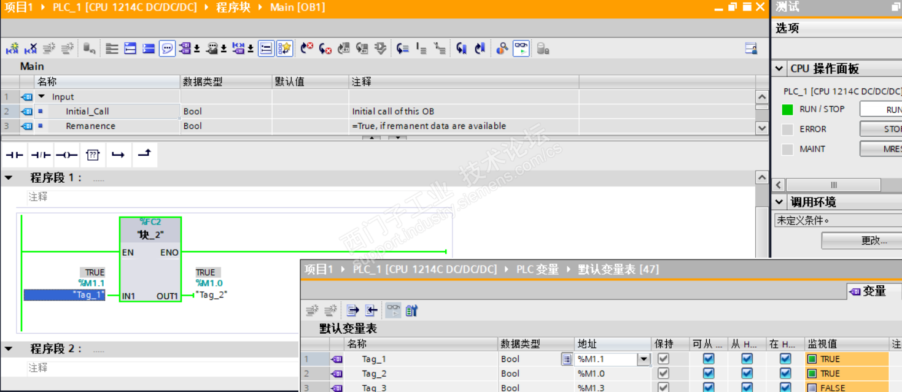This screenshot has width=902, height=392.
Task: Click PLC 变量 in variable table breadcrumb
Action: coord(537,269)
